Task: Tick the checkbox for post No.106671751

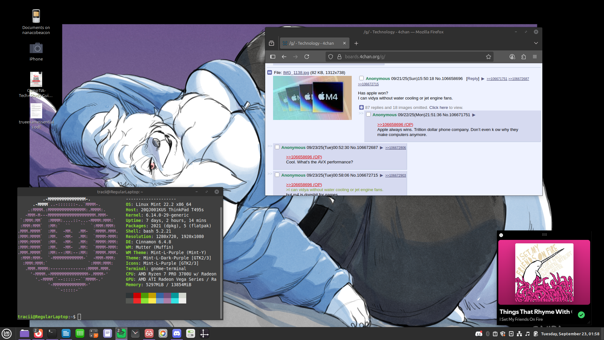Action: pyautogui.click(x=368, y=114)
